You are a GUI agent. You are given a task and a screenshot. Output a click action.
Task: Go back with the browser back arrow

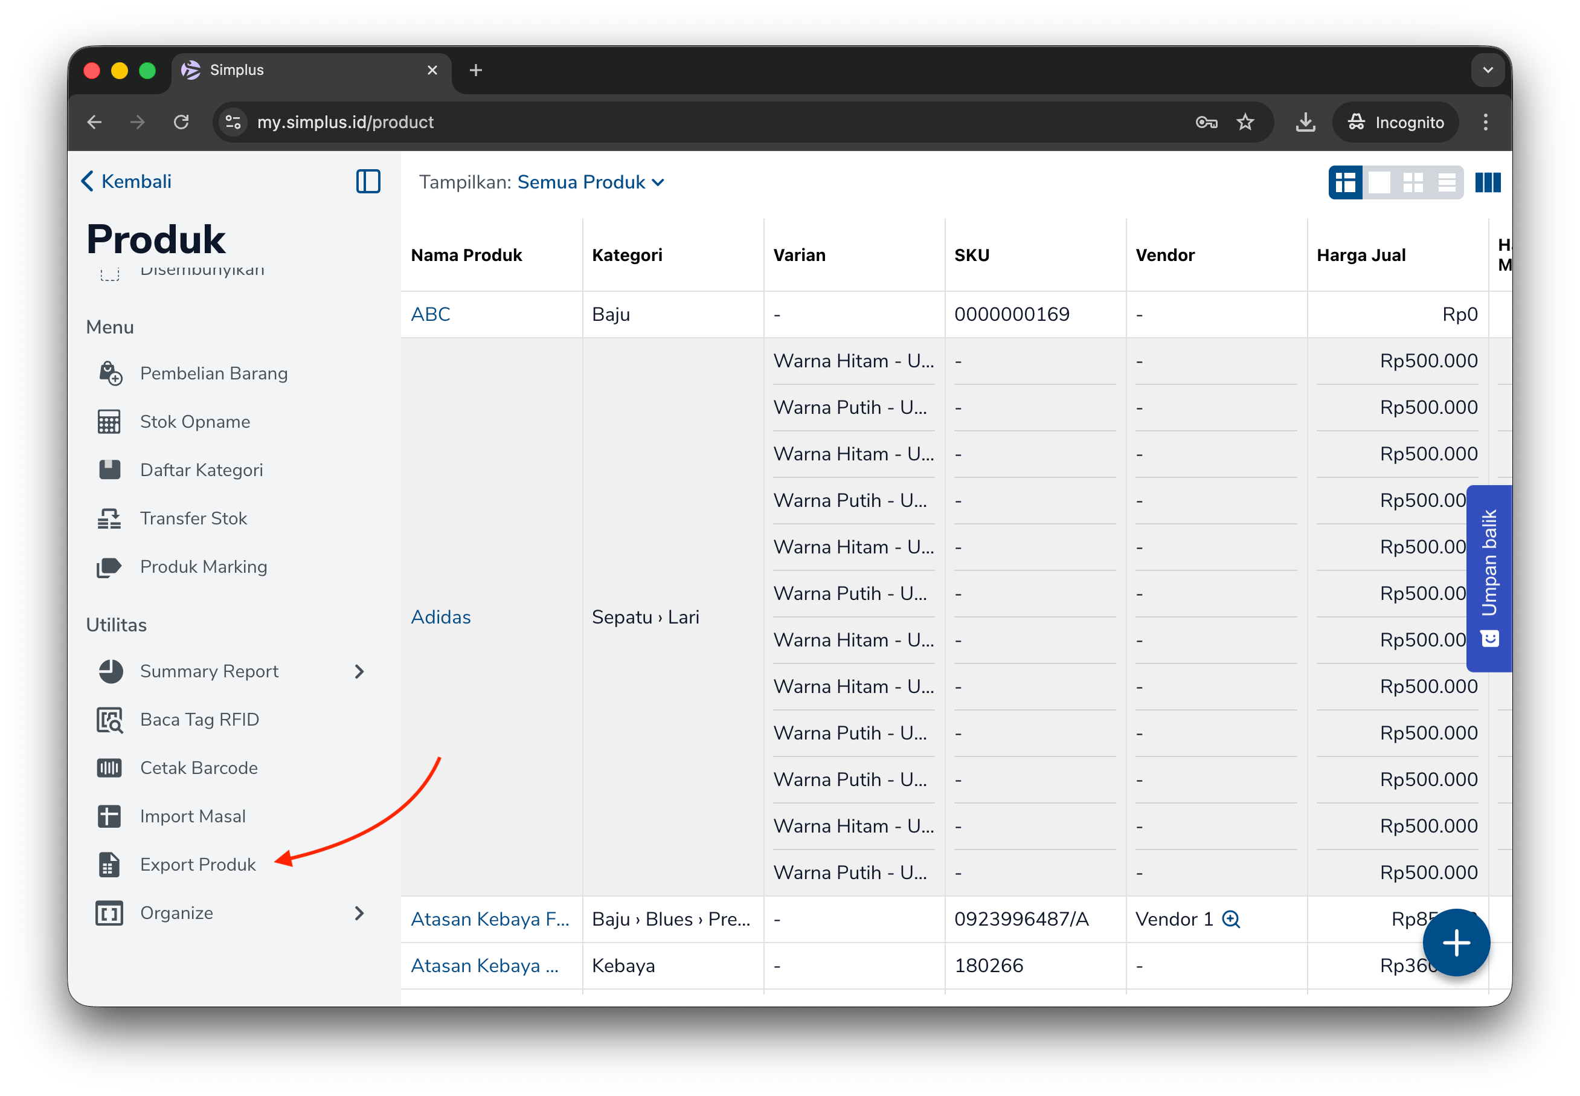(95, 122)
